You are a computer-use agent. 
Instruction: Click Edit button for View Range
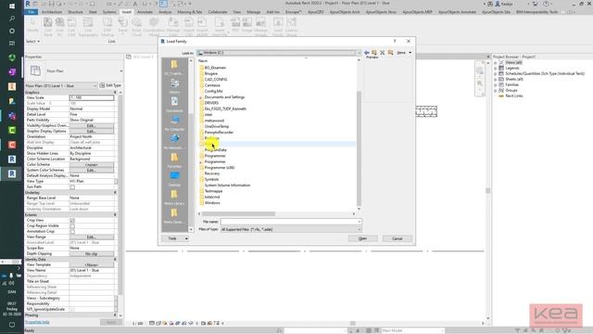tap(91, 238)
